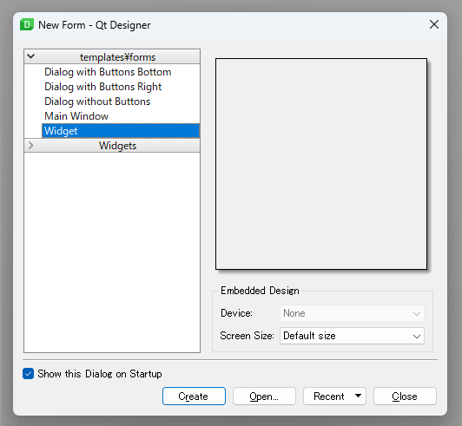Click the templates¥forms header text
462x426 pixels.
tap(117, 57)
